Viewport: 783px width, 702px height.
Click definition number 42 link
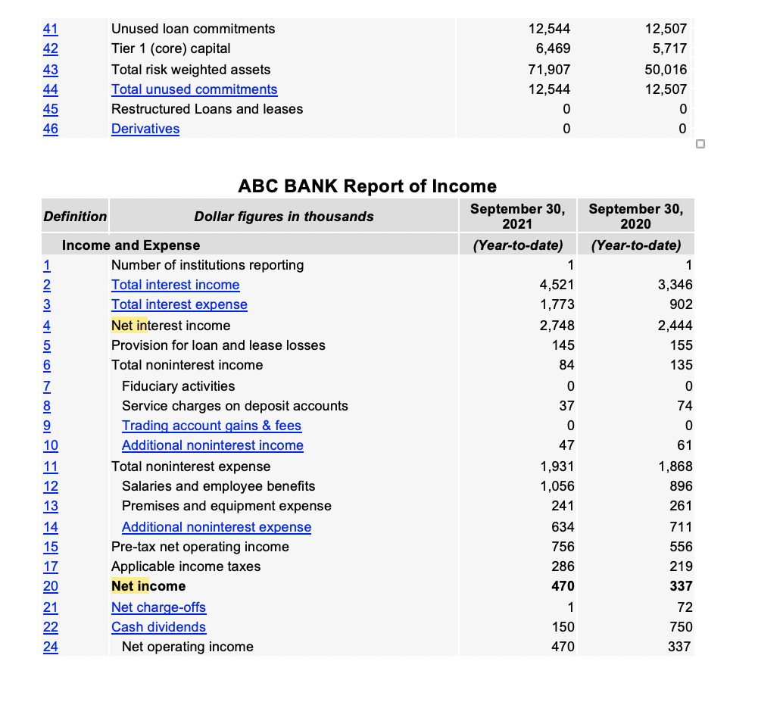pyautogui.click(x=51, y=49)
